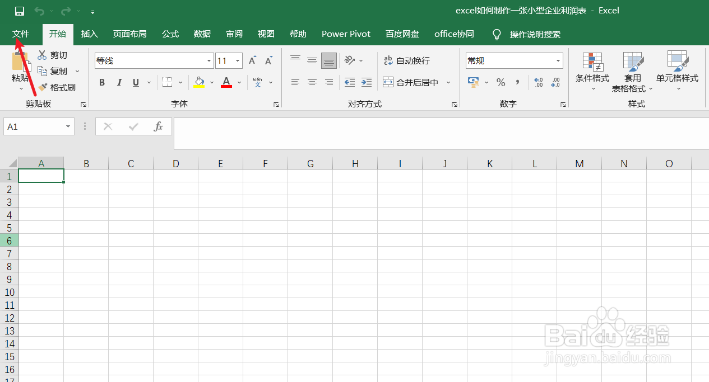
Task: Click the 剪切 scissors button
Action: (52, 55)
